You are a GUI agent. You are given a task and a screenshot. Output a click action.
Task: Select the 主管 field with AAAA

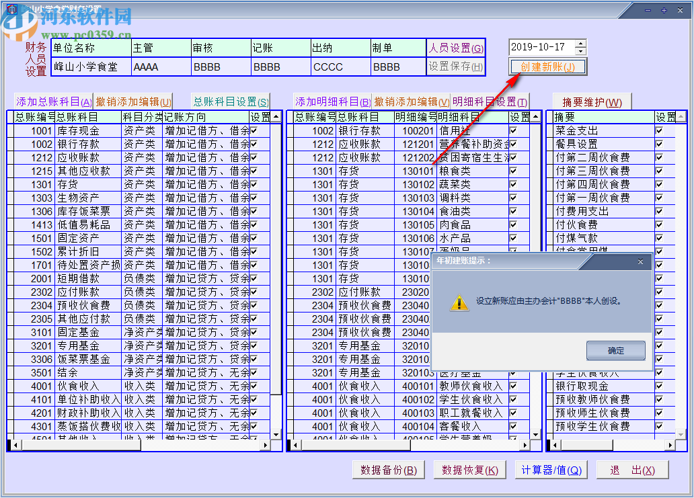(x=160, y=67)
